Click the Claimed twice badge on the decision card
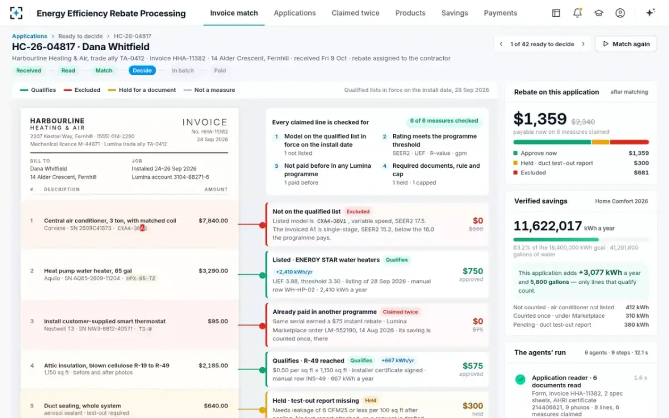This screenshot has width=669, height=418. (400, 312)
